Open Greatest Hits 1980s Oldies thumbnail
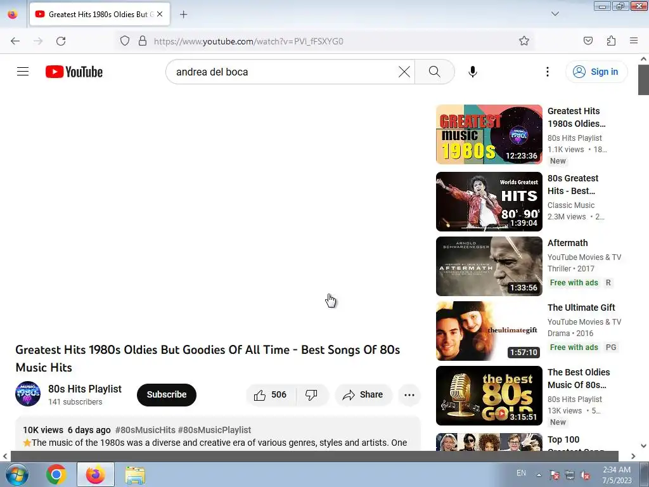This screenshot has height=487, width=649. coord(489,134)
